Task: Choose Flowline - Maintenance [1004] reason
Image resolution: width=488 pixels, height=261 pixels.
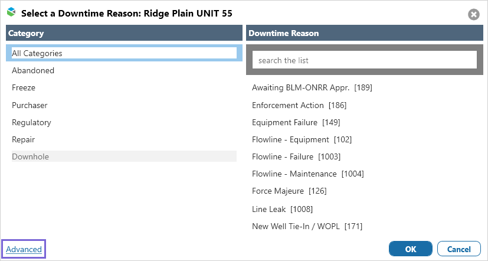Action: (x=307, y=174)
